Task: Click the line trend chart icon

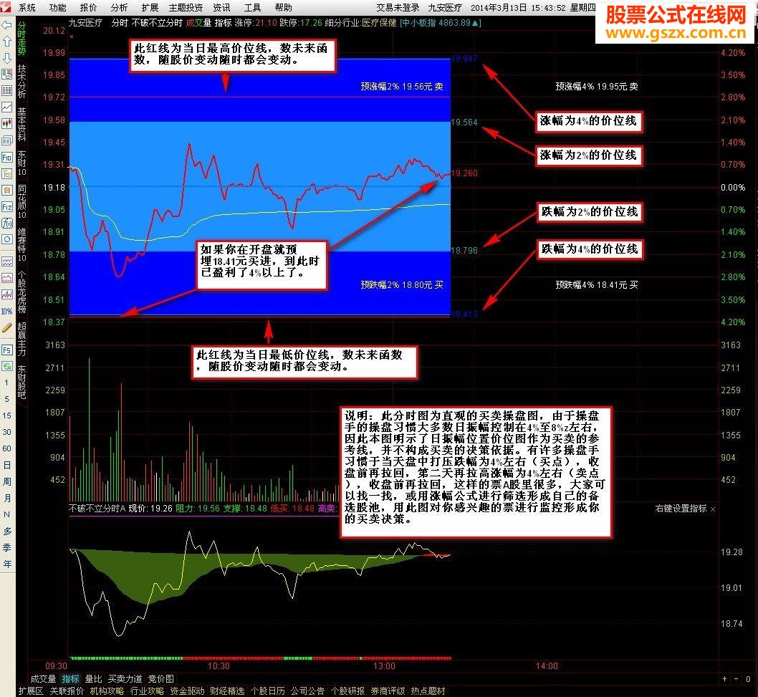Action: [6, 107]
